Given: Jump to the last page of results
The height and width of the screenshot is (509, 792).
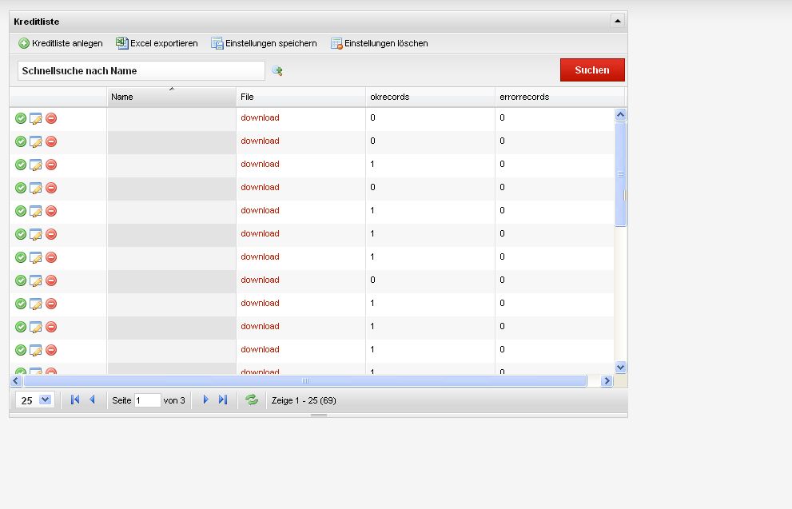Looking at the screenshot, I should click(223, 400).
